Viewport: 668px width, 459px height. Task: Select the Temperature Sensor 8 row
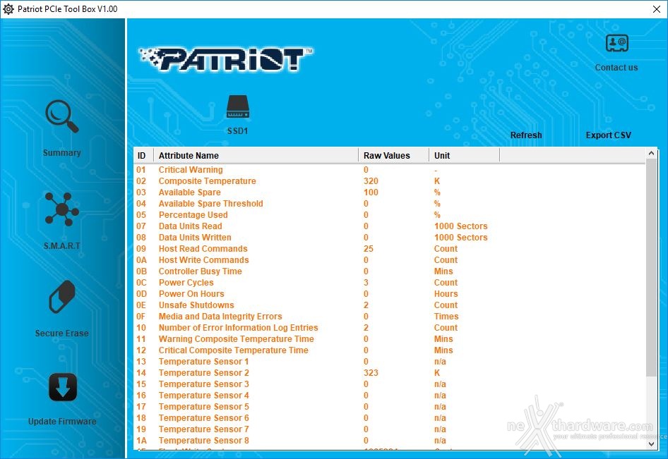[389, 440]
